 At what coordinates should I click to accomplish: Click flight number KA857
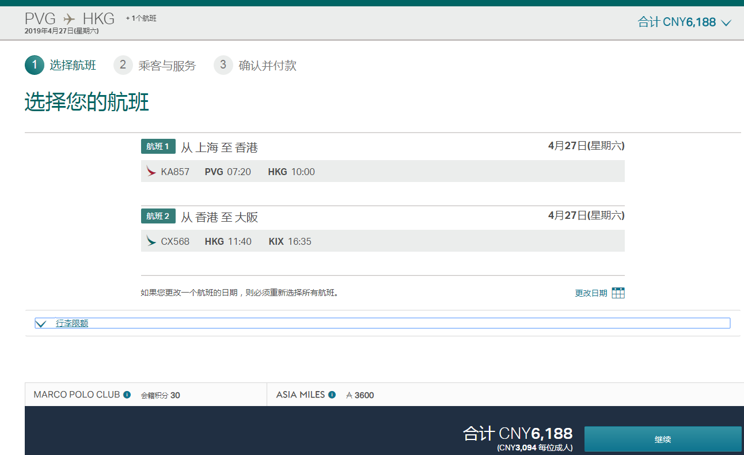[175, 172]
